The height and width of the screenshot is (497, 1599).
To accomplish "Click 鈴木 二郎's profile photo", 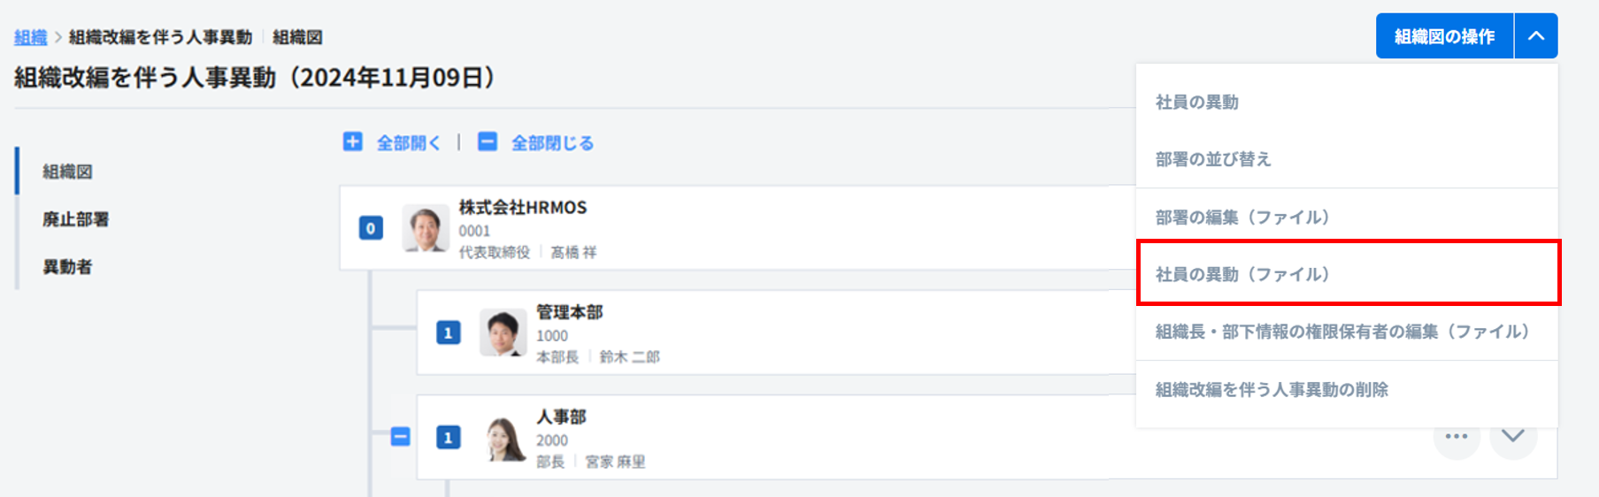I will click(x=503, y=333).
